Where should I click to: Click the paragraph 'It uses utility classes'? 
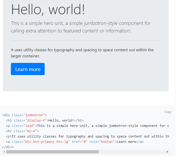(82, 53)
